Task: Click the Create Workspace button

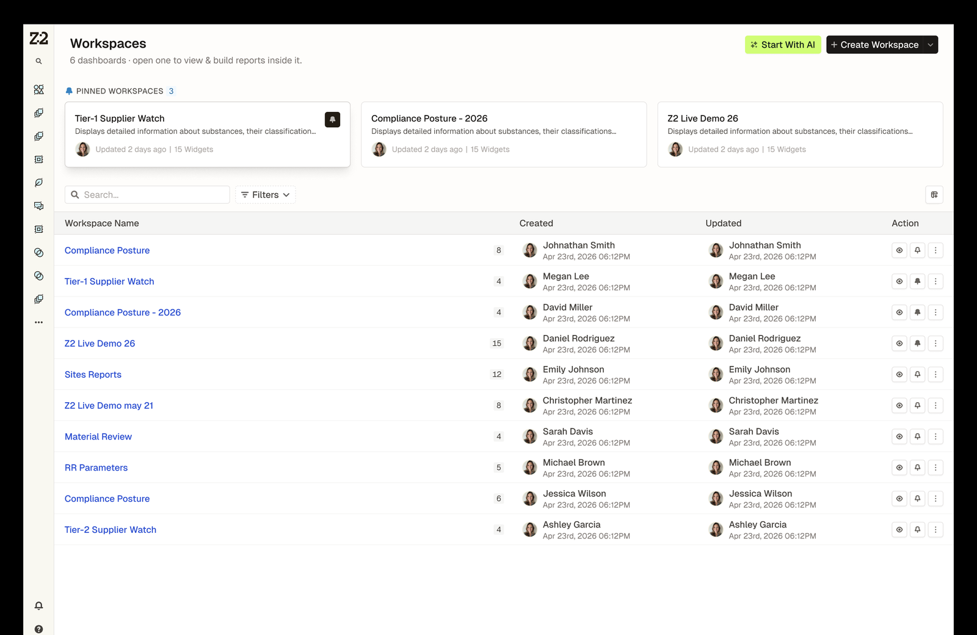Action: point(874,45)
